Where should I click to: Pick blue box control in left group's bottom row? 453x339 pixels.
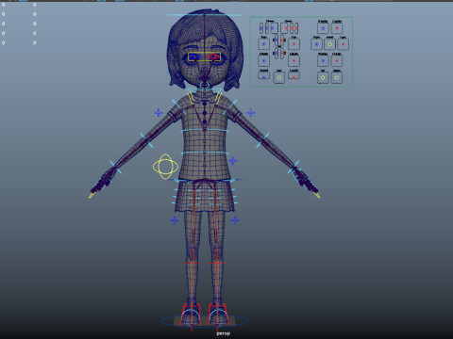[263, 75]
